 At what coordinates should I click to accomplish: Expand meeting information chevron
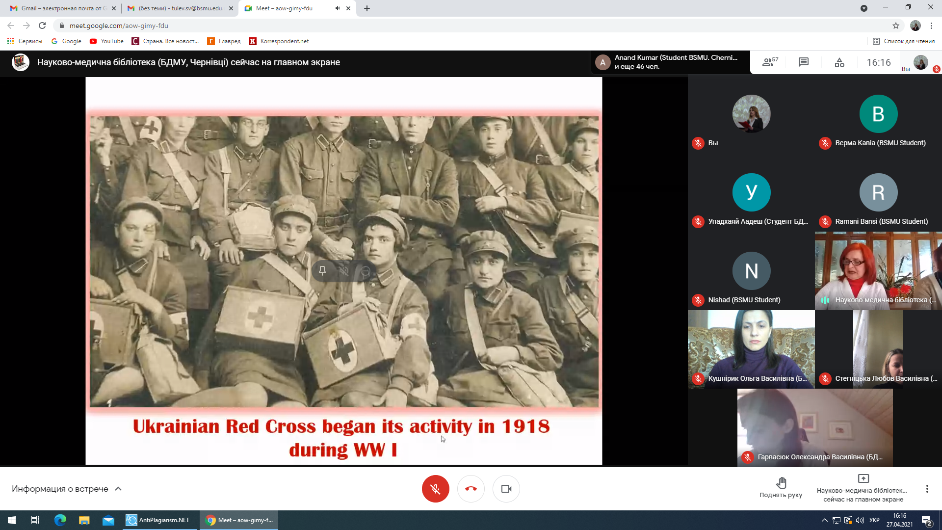coord(118,489)
